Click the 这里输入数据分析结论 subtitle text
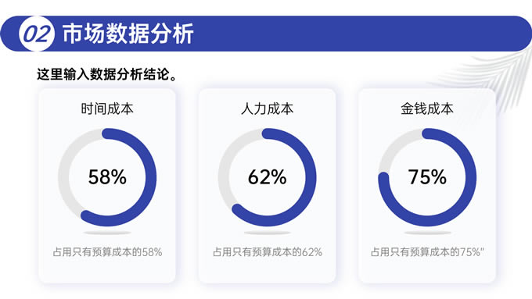532x299 pixels. 107,74
